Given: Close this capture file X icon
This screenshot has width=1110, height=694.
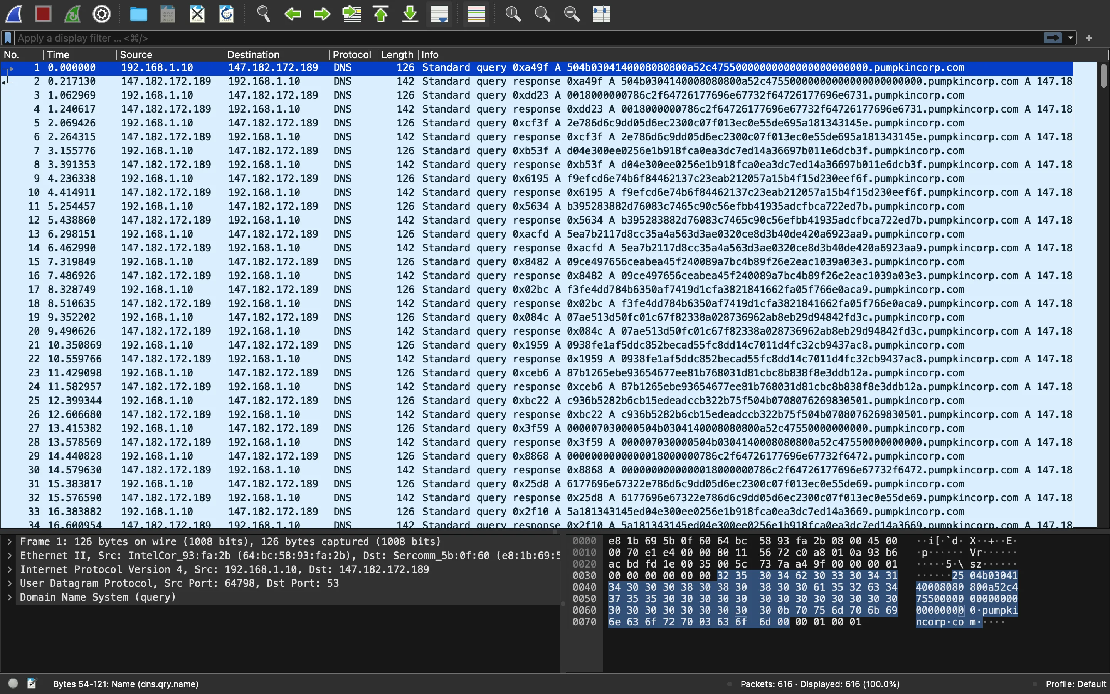Looking at the screenshot, I should 197,14.
